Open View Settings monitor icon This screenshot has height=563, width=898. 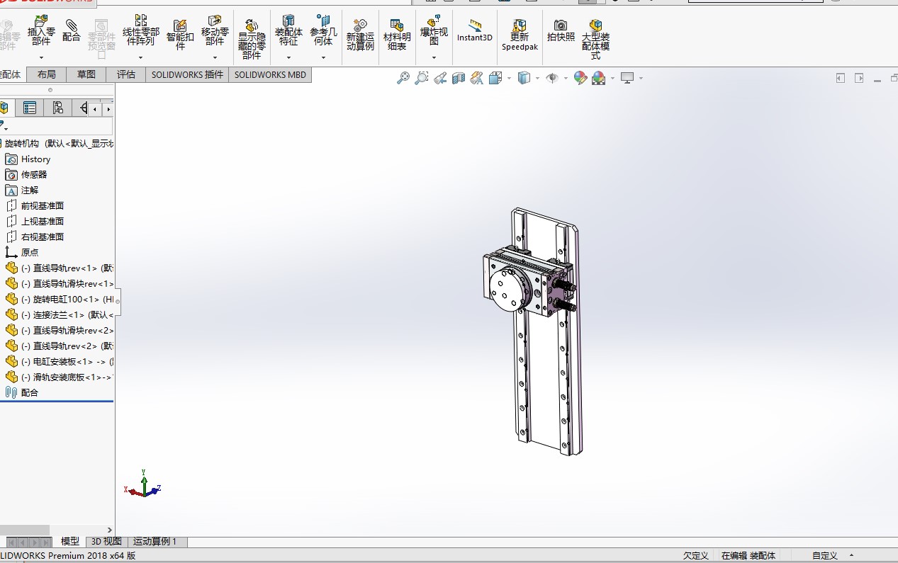pyautogui.click(x=627, y=78)
